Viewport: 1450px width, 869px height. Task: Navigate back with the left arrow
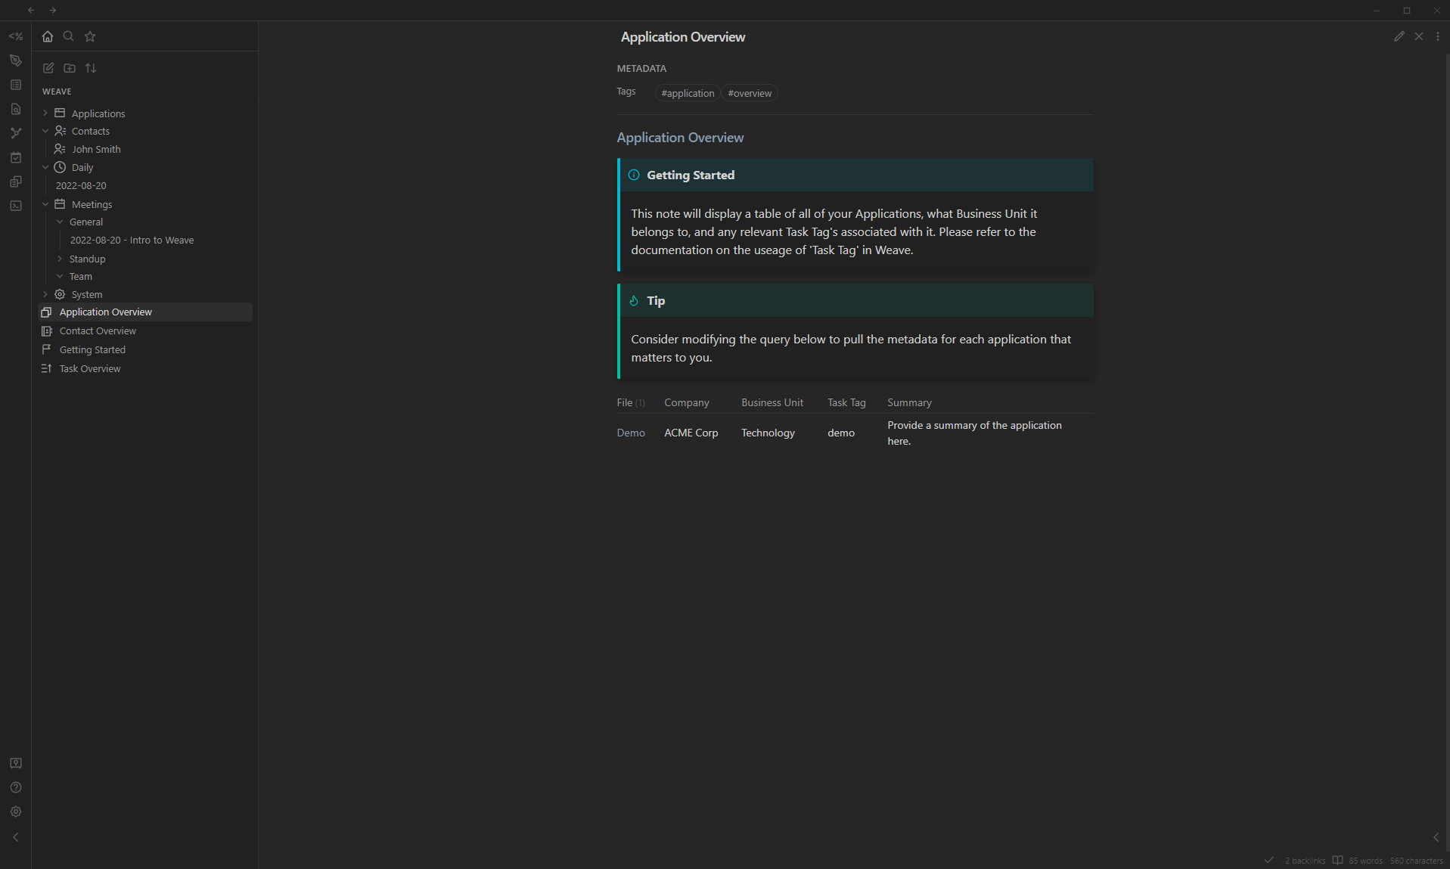point(31,10)
